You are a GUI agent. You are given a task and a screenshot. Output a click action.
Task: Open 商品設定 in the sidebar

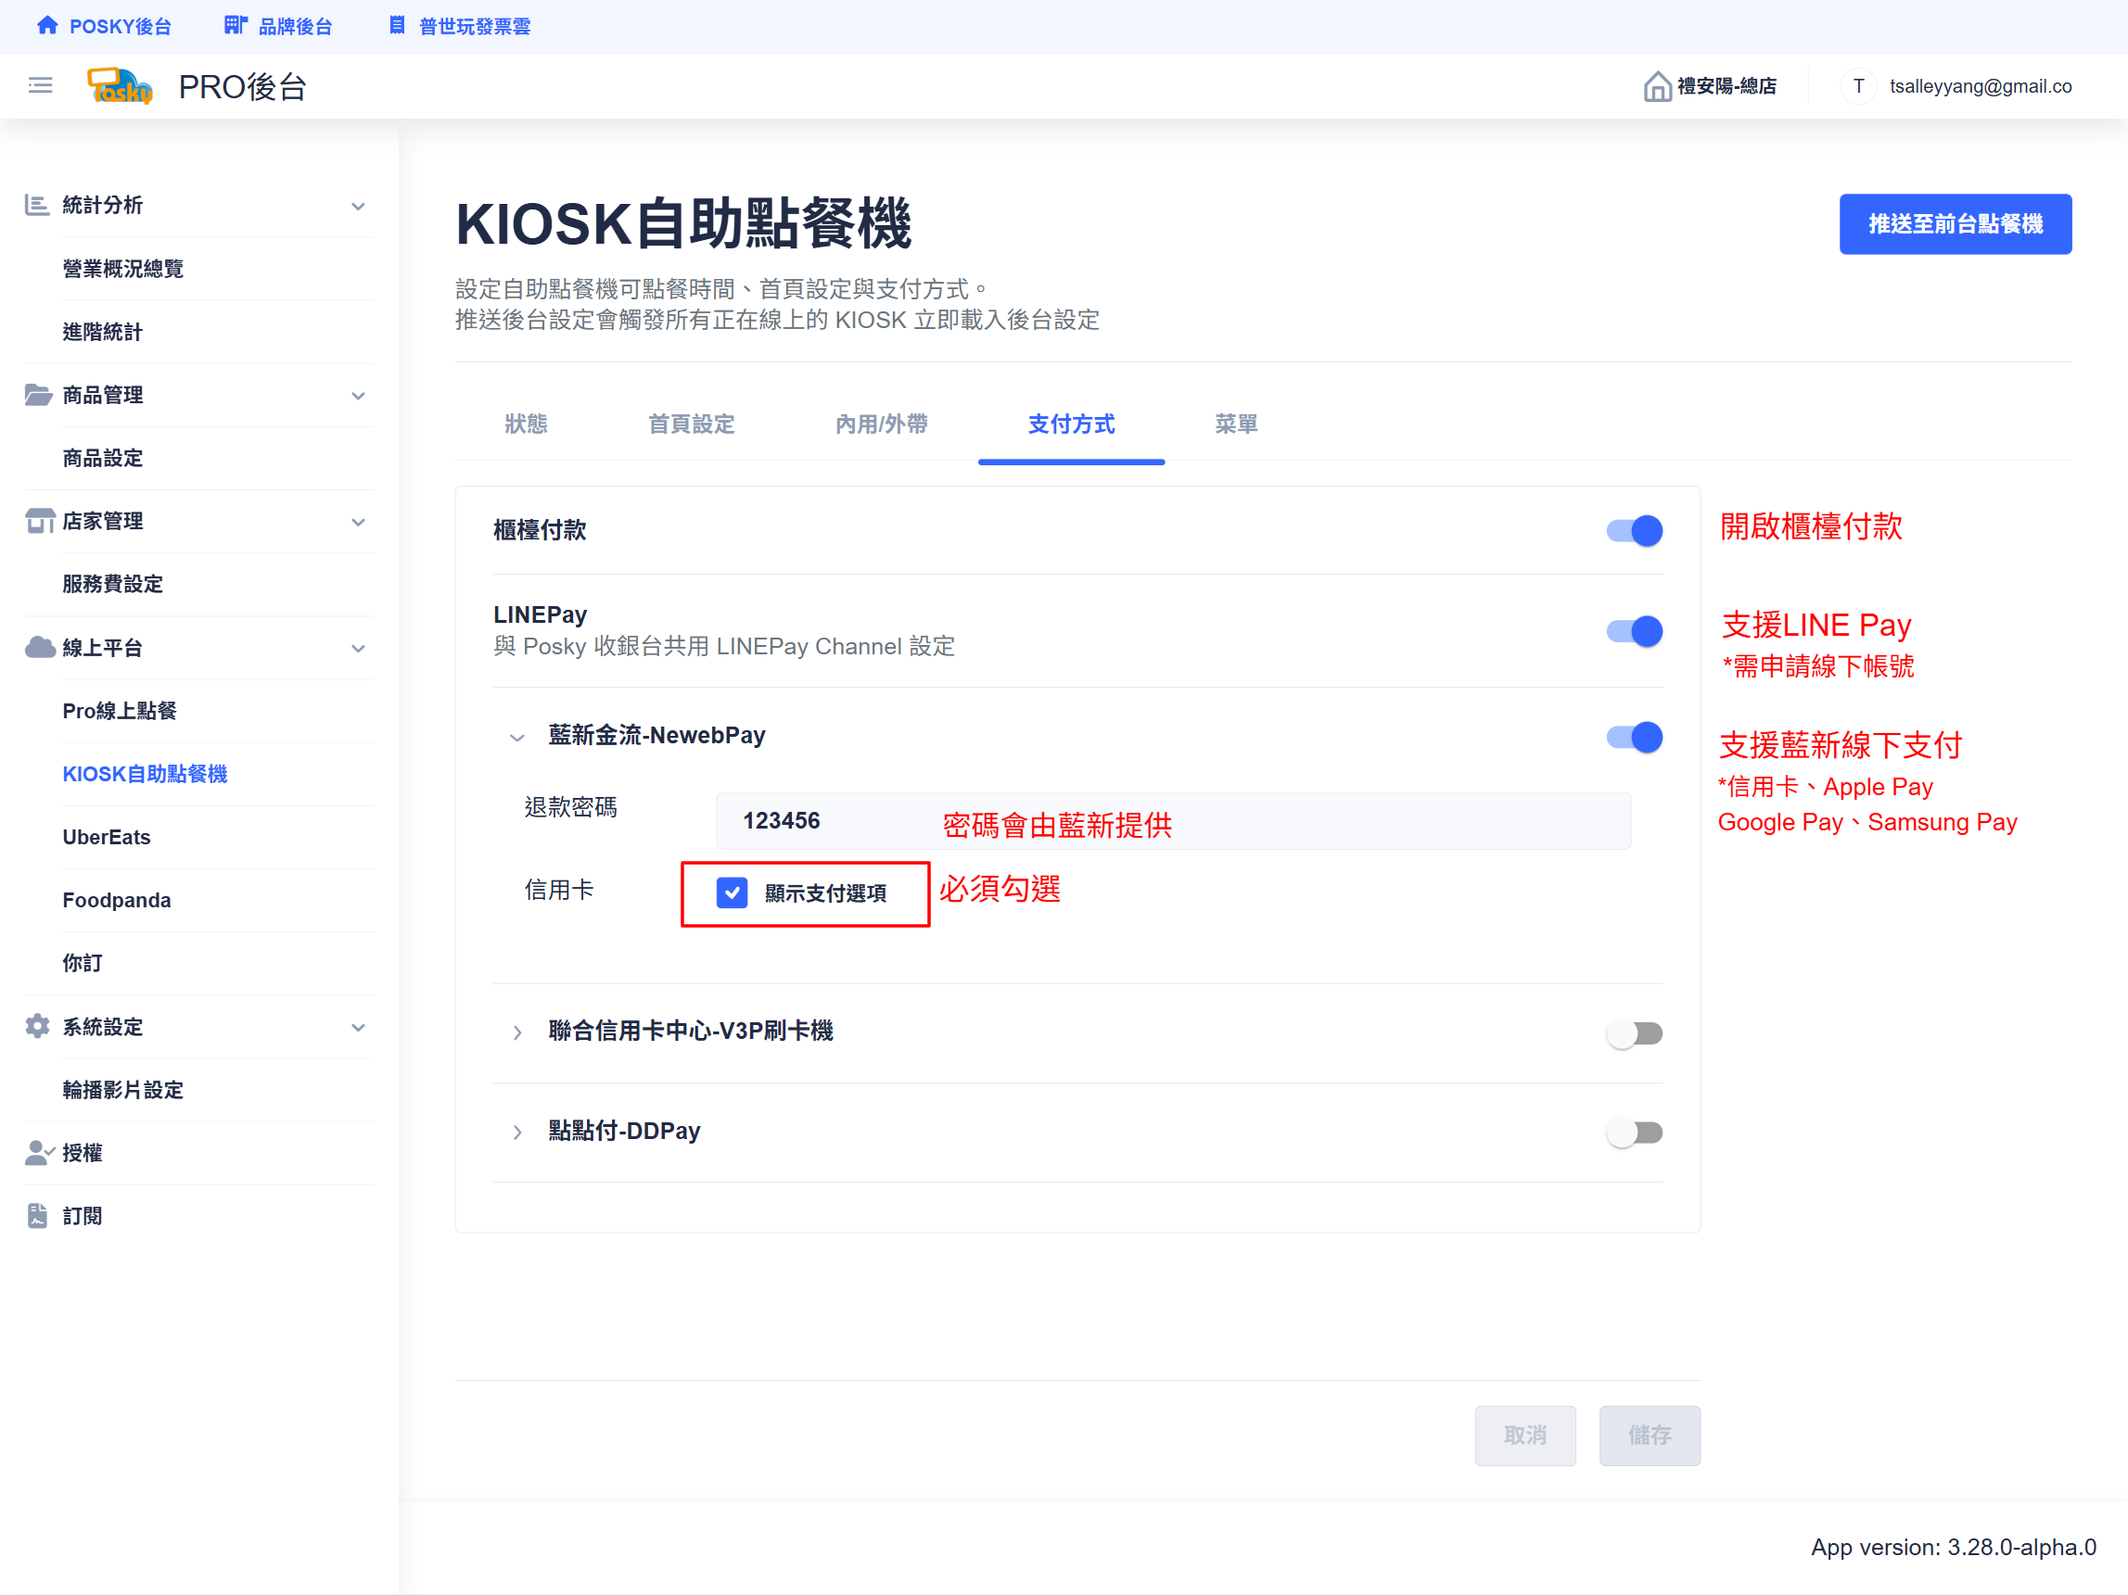(102, 458)
